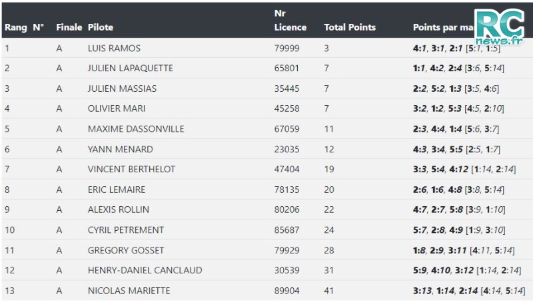Select the Rang column header
The image size is (533, 302).
(x=15, y=27)
